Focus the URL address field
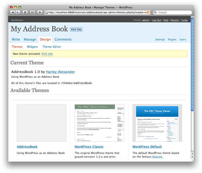 pos(97,12)
